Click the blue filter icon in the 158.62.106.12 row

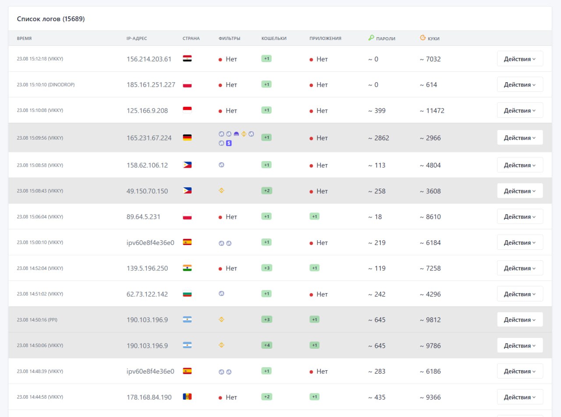coord(221,165)
